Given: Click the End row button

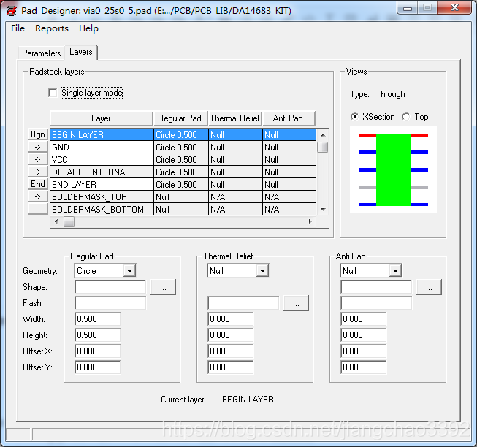Looking at the screenshot, I should coord(38,184).
